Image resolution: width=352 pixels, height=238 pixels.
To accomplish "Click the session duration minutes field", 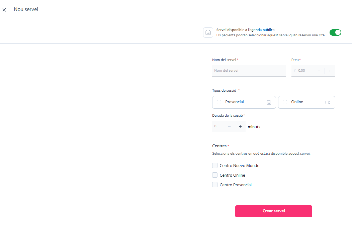I will [x=219, y=126].
